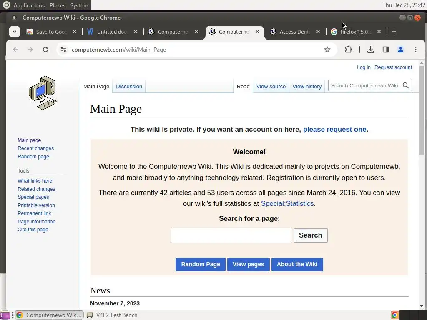
Task: Open the Places menu
Action: tap(58, 5)
